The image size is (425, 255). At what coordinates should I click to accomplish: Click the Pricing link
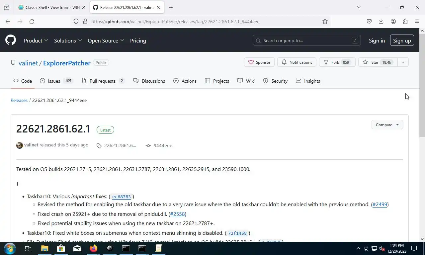138,41
